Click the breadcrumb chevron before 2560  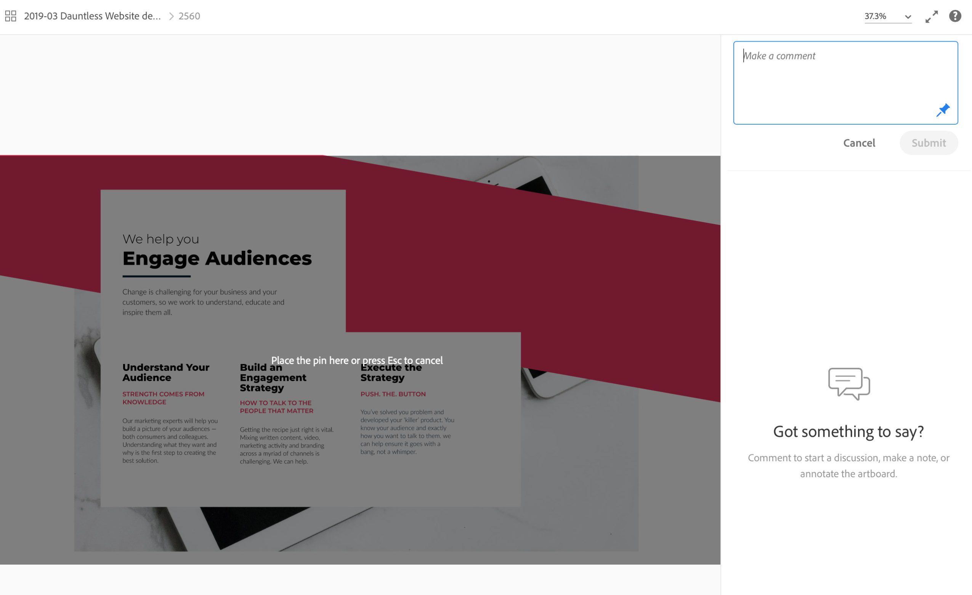click(x=171, y=16)
